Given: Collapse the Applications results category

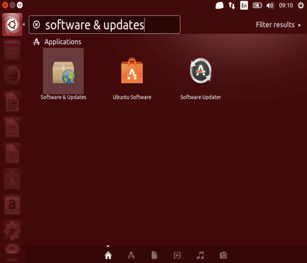Looking at the screenshot, I should pyautogui.click(x=57, y=42).
